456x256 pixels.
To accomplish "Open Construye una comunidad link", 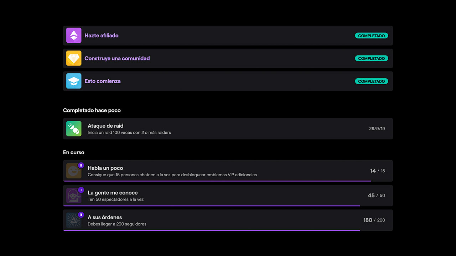I will pos(117,58).
